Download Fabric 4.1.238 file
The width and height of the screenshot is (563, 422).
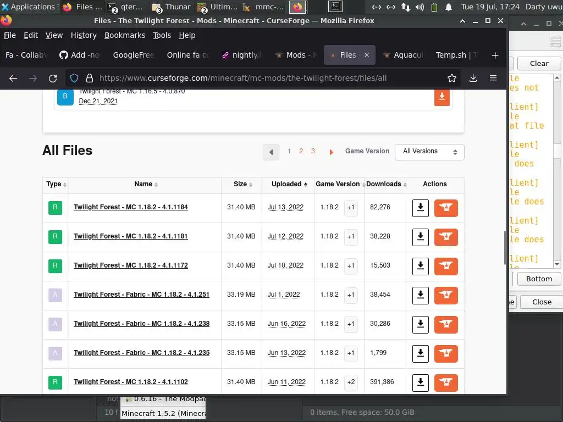(421, 324)
